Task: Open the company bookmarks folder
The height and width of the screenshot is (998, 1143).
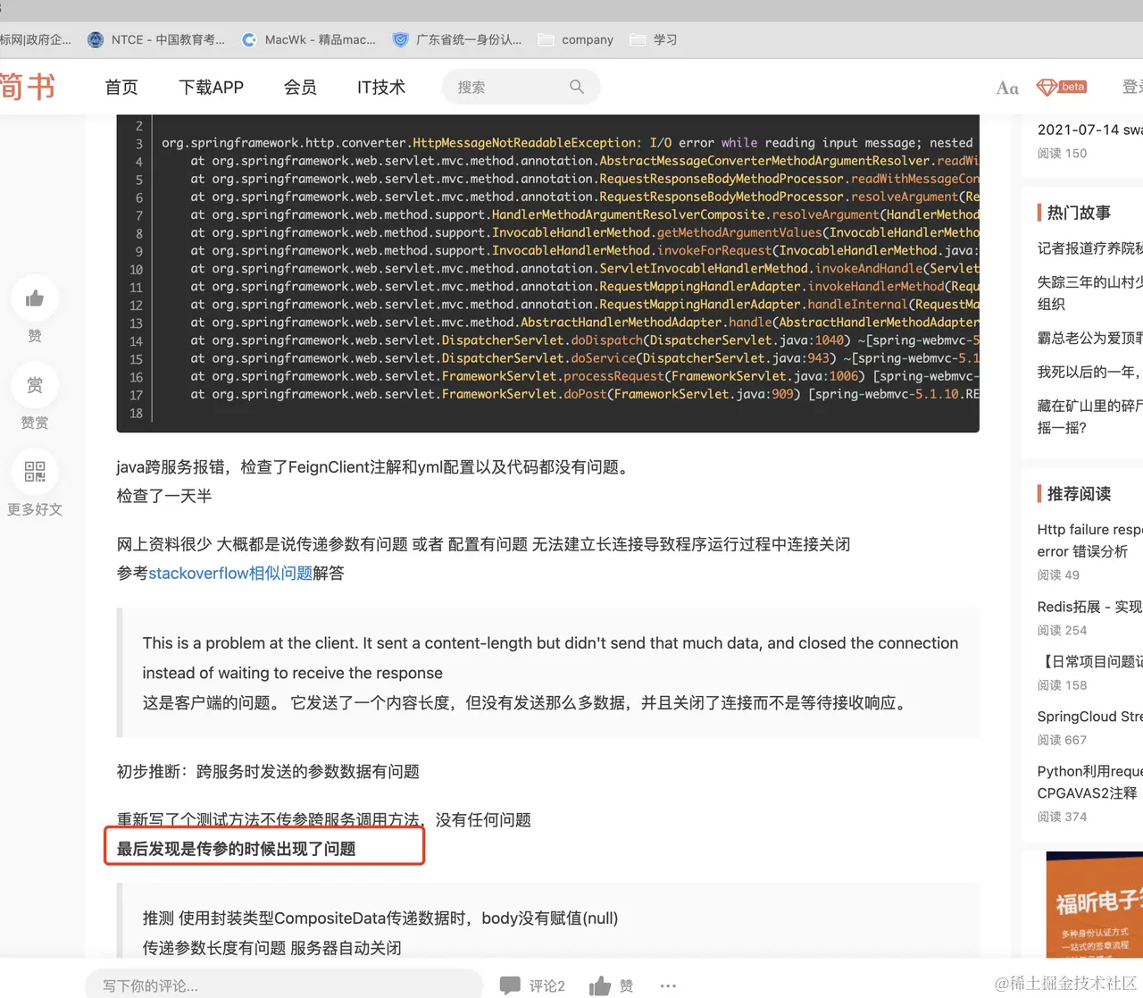Action: [x=576, y=39]
